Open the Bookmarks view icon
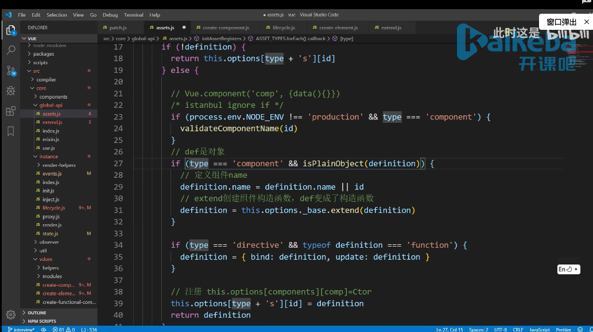 [10, 131]
